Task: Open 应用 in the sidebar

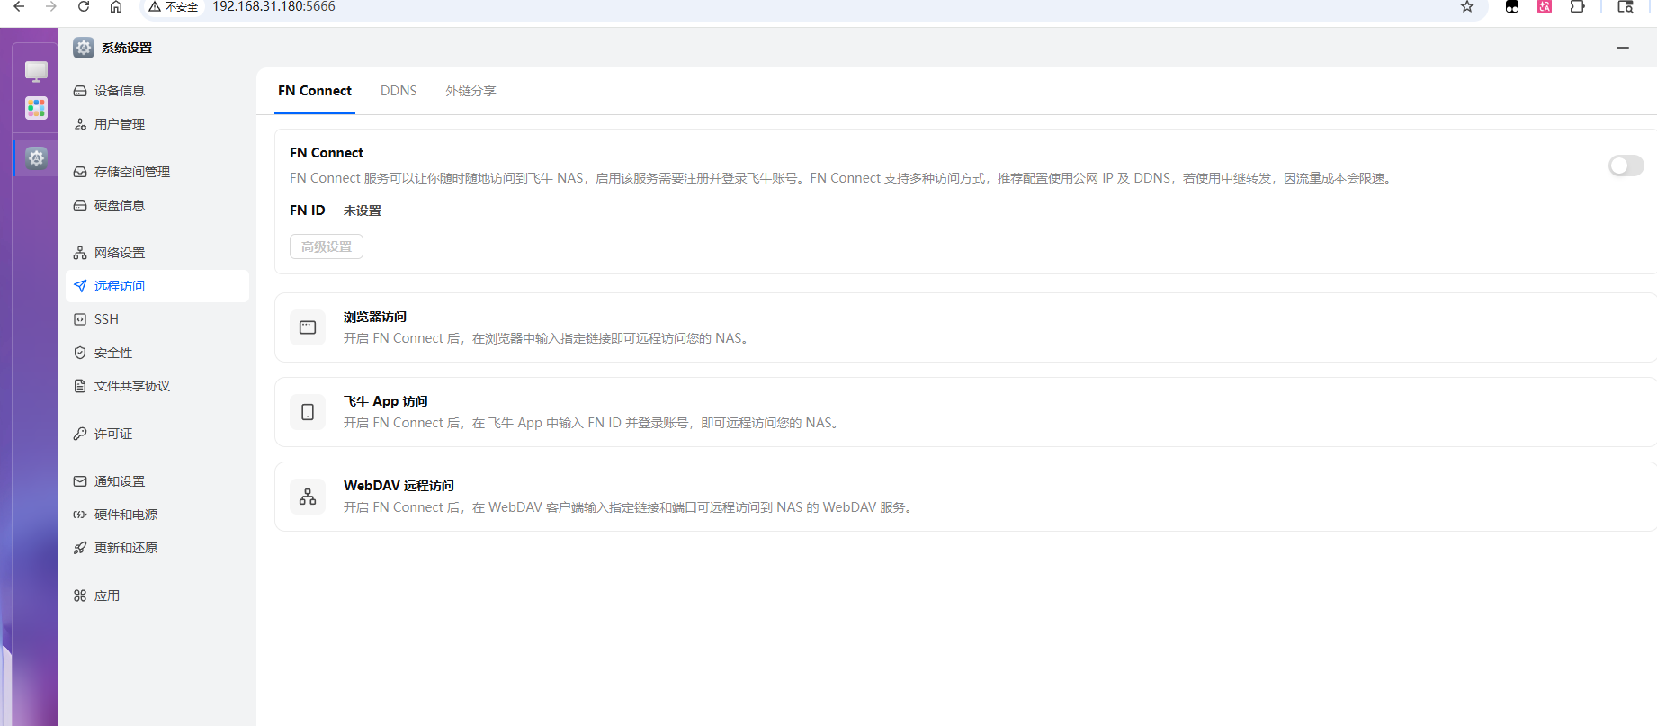Action: (157, 596)
